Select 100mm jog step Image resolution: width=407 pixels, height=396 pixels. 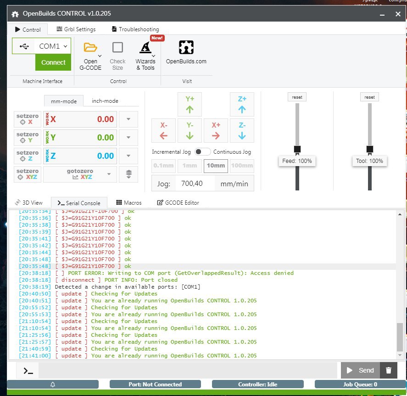[x=242, y=166]
